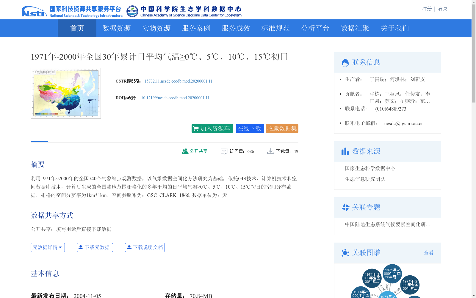
Task: Click the 联系信息 headset icon
Action: tap(345, 63)
